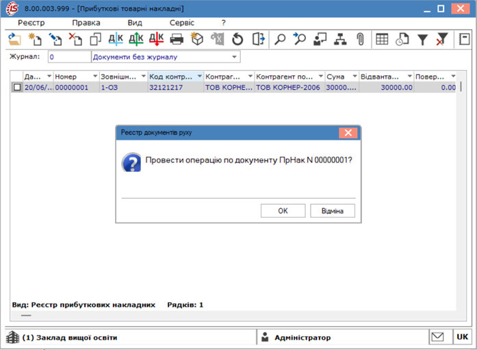Click the Журнал number input field
Viewport: 477px width, 350px height.
click(x=69, y=57)
